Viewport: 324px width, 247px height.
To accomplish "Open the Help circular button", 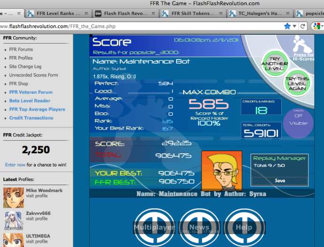I will click(x=244, y=227).
